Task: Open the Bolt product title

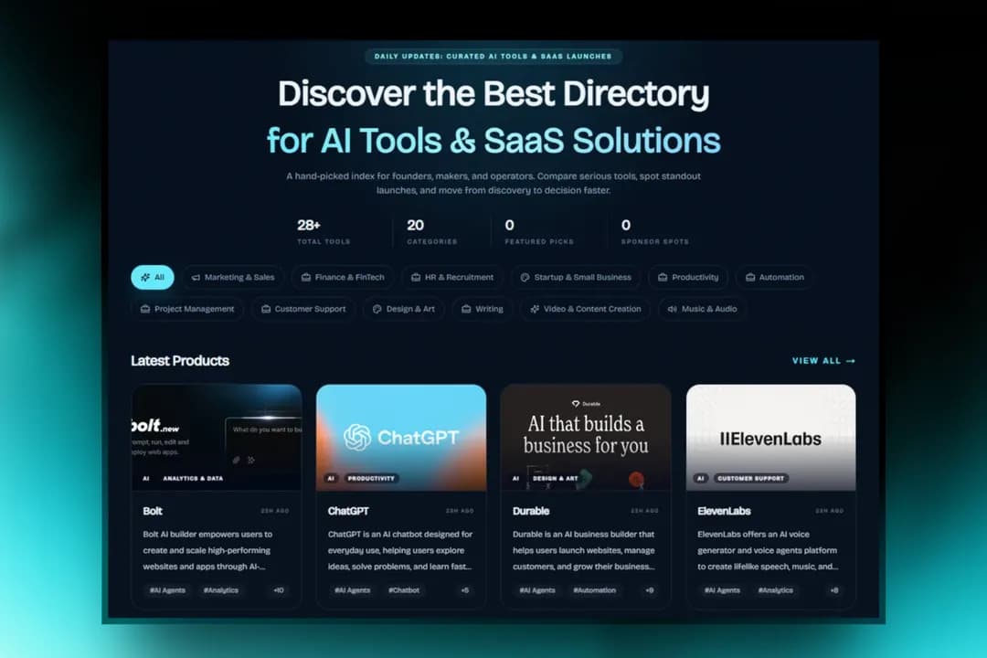Action: click(x=153, y=511)
